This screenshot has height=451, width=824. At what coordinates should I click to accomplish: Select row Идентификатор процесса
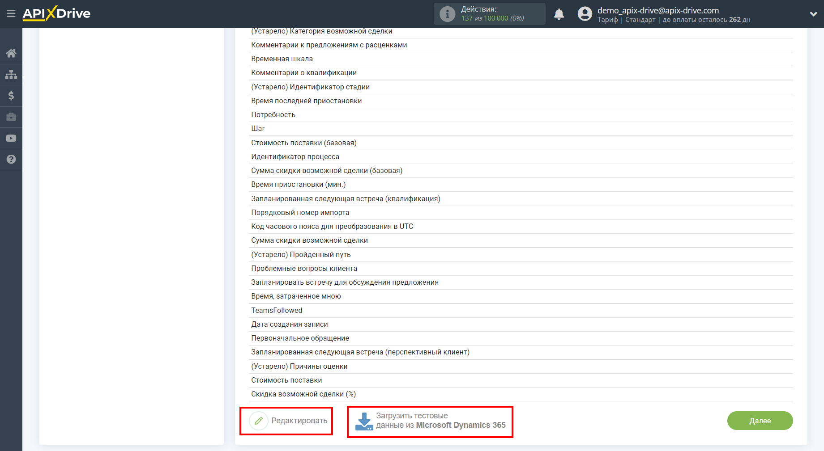(521, 157)
